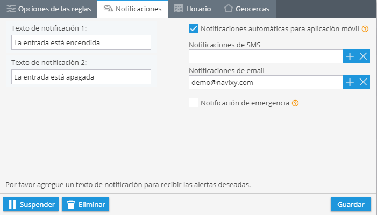Click help icon next to aplicación móvil
Image resolution: width=377 pixels, height=215 pixels.
(x=365, y=29)
